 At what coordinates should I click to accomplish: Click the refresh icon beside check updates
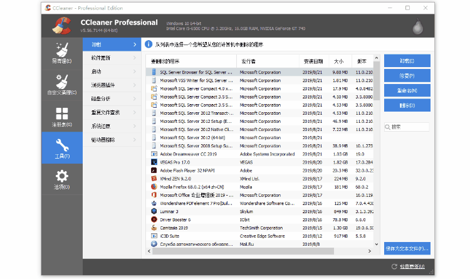pyautogui.click(x=394, y=266)
